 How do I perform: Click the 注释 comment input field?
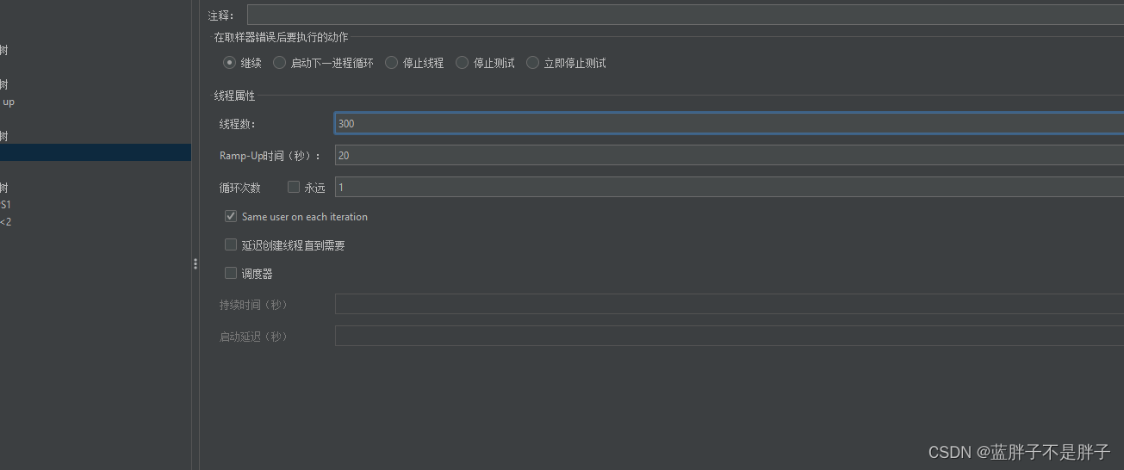pos(686,15)
